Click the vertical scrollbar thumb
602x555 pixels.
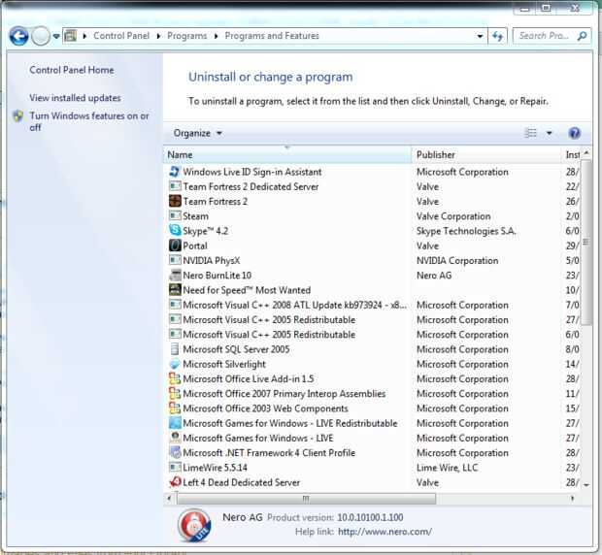(586, 243)
